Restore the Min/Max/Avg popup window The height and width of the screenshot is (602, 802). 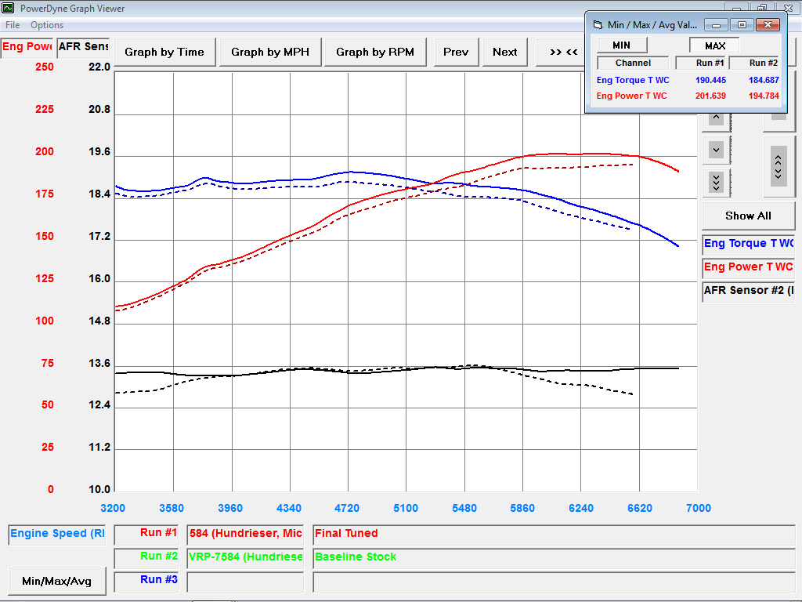pos(742,25)
